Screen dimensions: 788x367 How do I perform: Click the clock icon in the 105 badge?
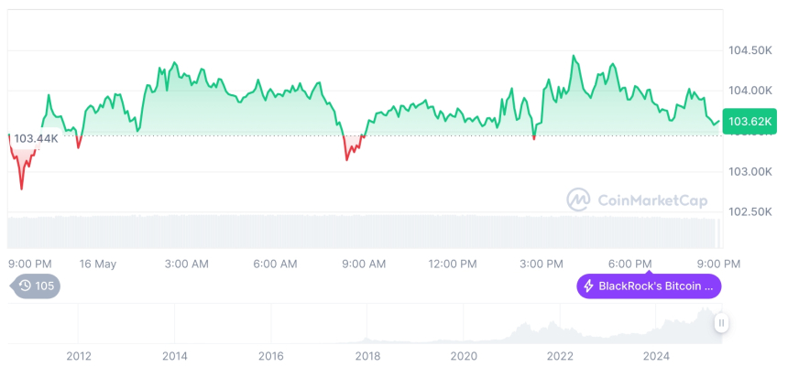[x=25, y=286]
